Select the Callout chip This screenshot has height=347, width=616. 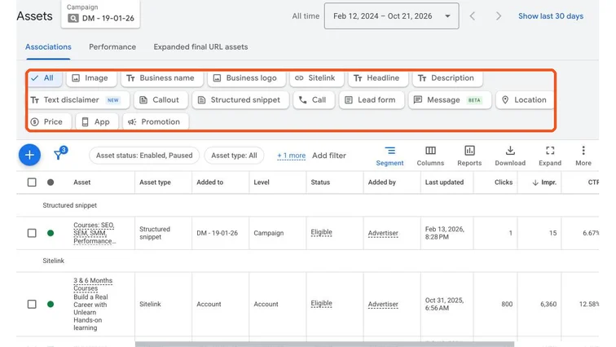point(161,100)
